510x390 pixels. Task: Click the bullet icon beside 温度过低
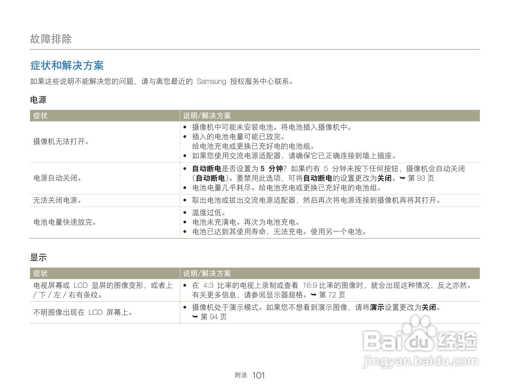click(185, 212)
